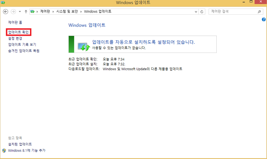
Task: Close the Windows 업데이트 window
Action: [261, 2]
